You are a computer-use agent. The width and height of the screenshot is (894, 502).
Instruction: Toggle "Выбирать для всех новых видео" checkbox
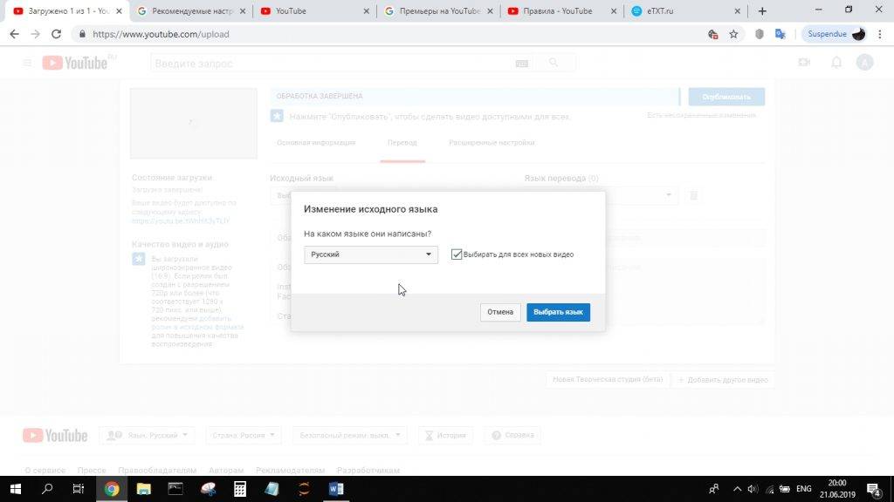457,254
